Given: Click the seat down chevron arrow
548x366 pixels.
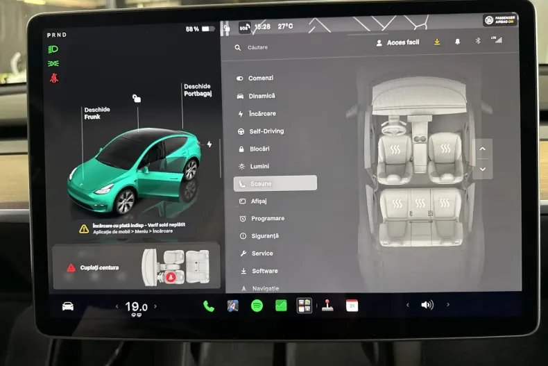Looking at the screenshot, I should pos(483,169).
